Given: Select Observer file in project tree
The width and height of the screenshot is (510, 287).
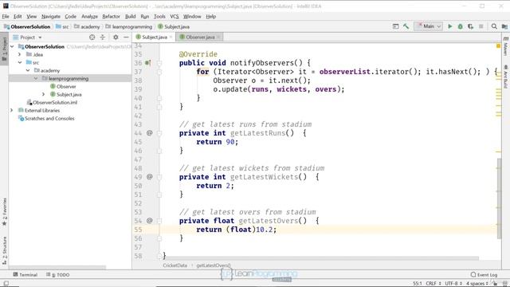Looking at the screenshot, I should tap(66, 87).
